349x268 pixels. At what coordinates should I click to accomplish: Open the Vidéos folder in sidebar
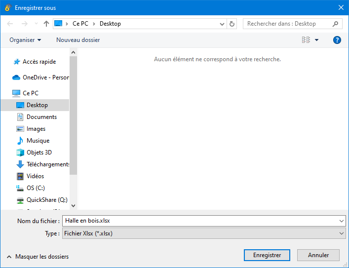[x=35, y=176]
